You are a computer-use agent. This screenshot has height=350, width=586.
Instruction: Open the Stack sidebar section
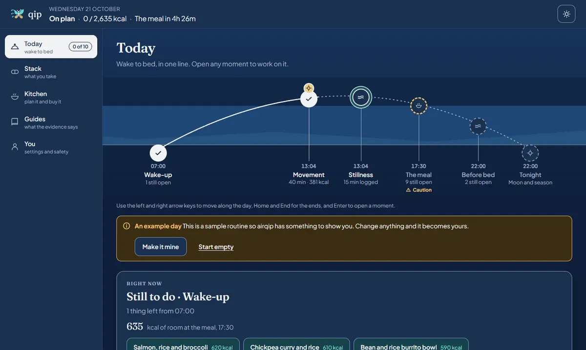click(x=51, y=72)
